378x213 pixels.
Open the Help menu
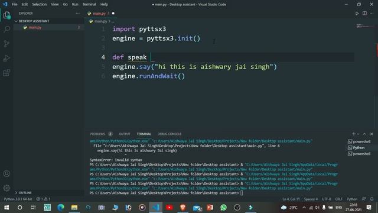pos(104,4)
